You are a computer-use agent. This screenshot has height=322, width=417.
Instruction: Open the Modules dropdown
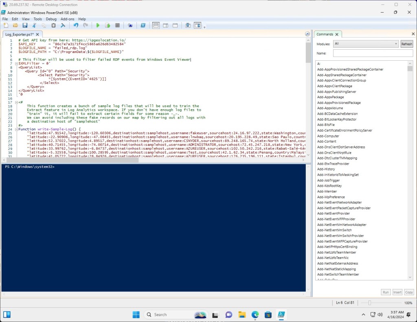coord(365,44)
